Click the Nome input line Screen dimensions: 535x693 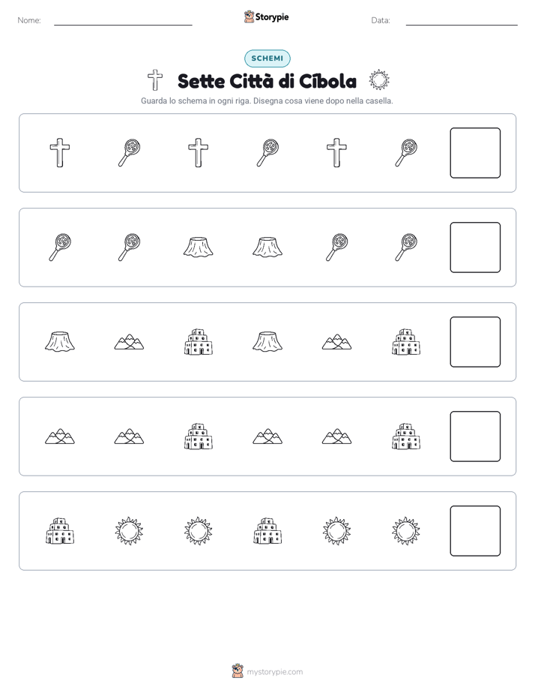pos(123,21)
